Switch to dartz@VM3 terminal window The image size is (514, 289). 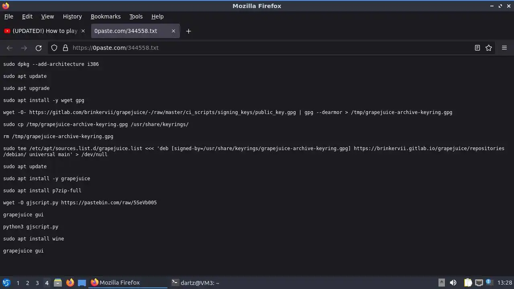pos(209,283)
